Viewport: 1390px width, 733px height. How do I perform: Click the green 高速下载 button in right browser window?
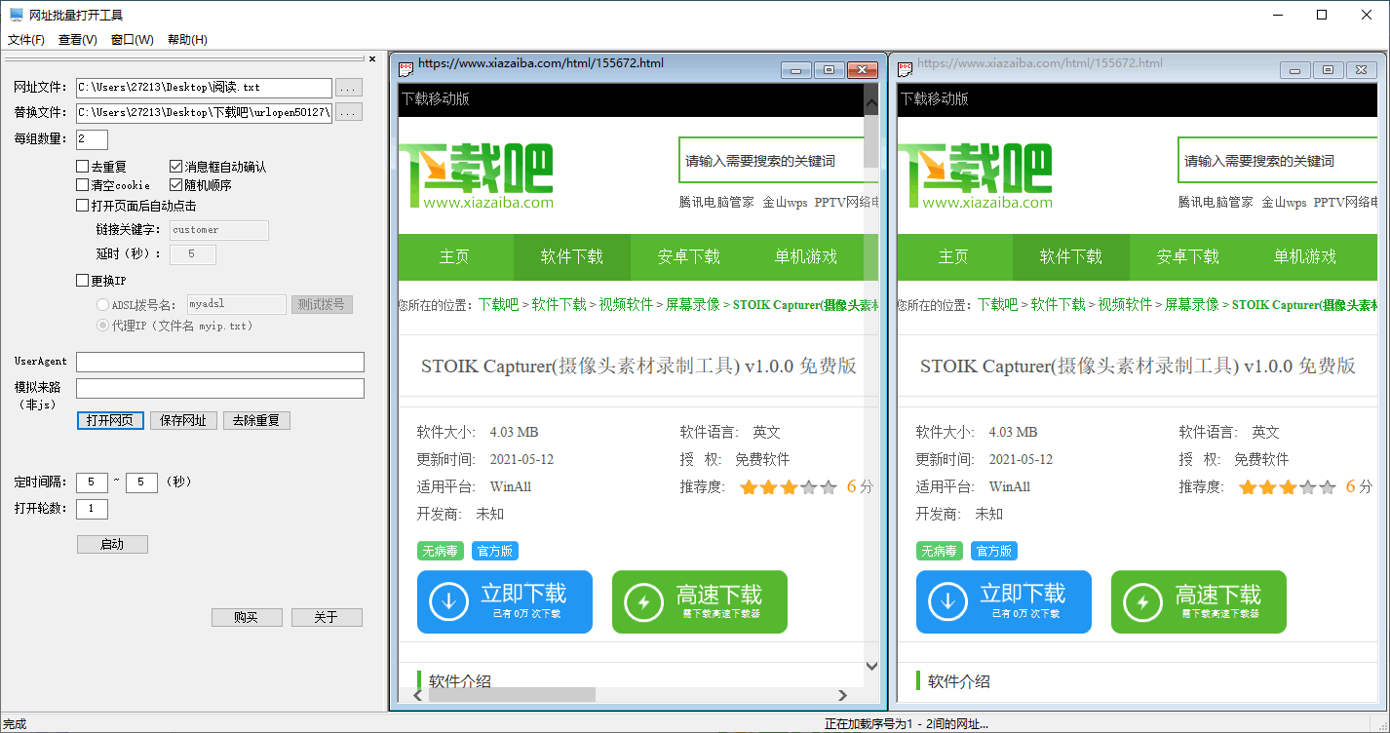pos(1199,601)
